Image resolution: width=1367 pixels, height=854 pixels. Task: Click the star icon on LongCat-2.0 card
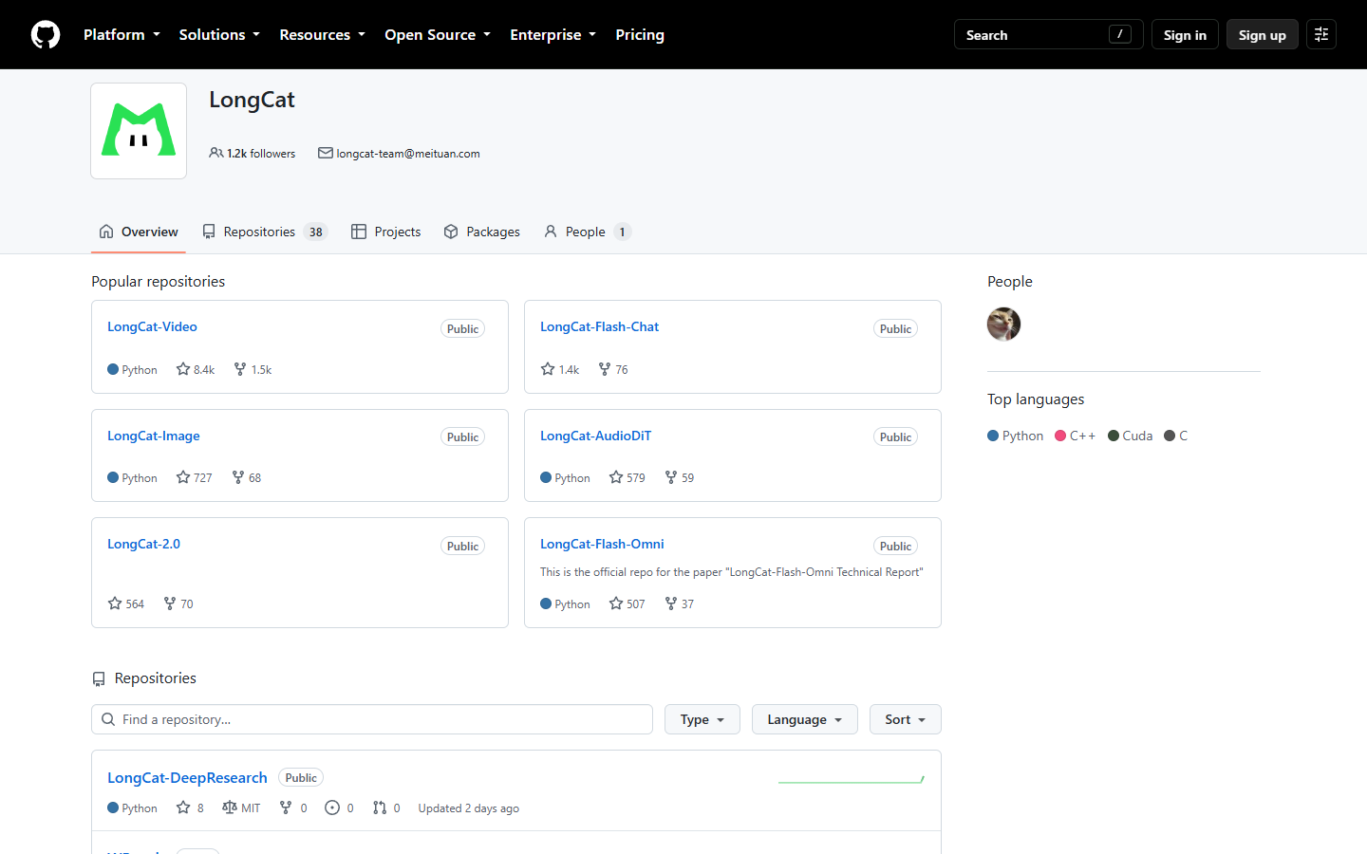[x=115, y=603]
